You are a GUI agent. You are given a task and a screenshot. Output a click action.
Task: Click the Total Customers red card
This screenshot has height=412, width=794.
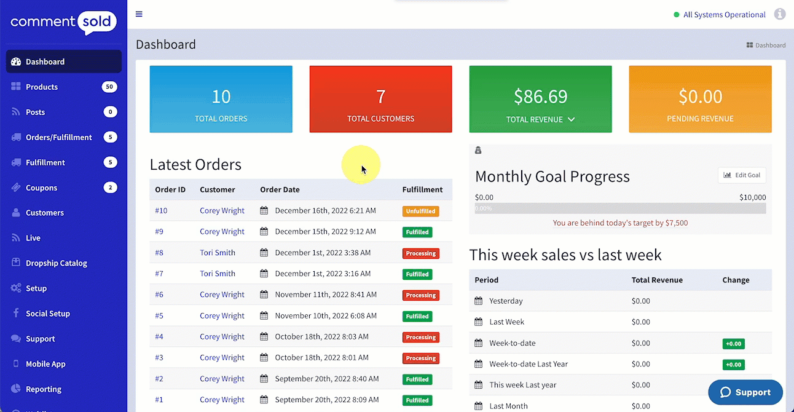tap(381, 99)
